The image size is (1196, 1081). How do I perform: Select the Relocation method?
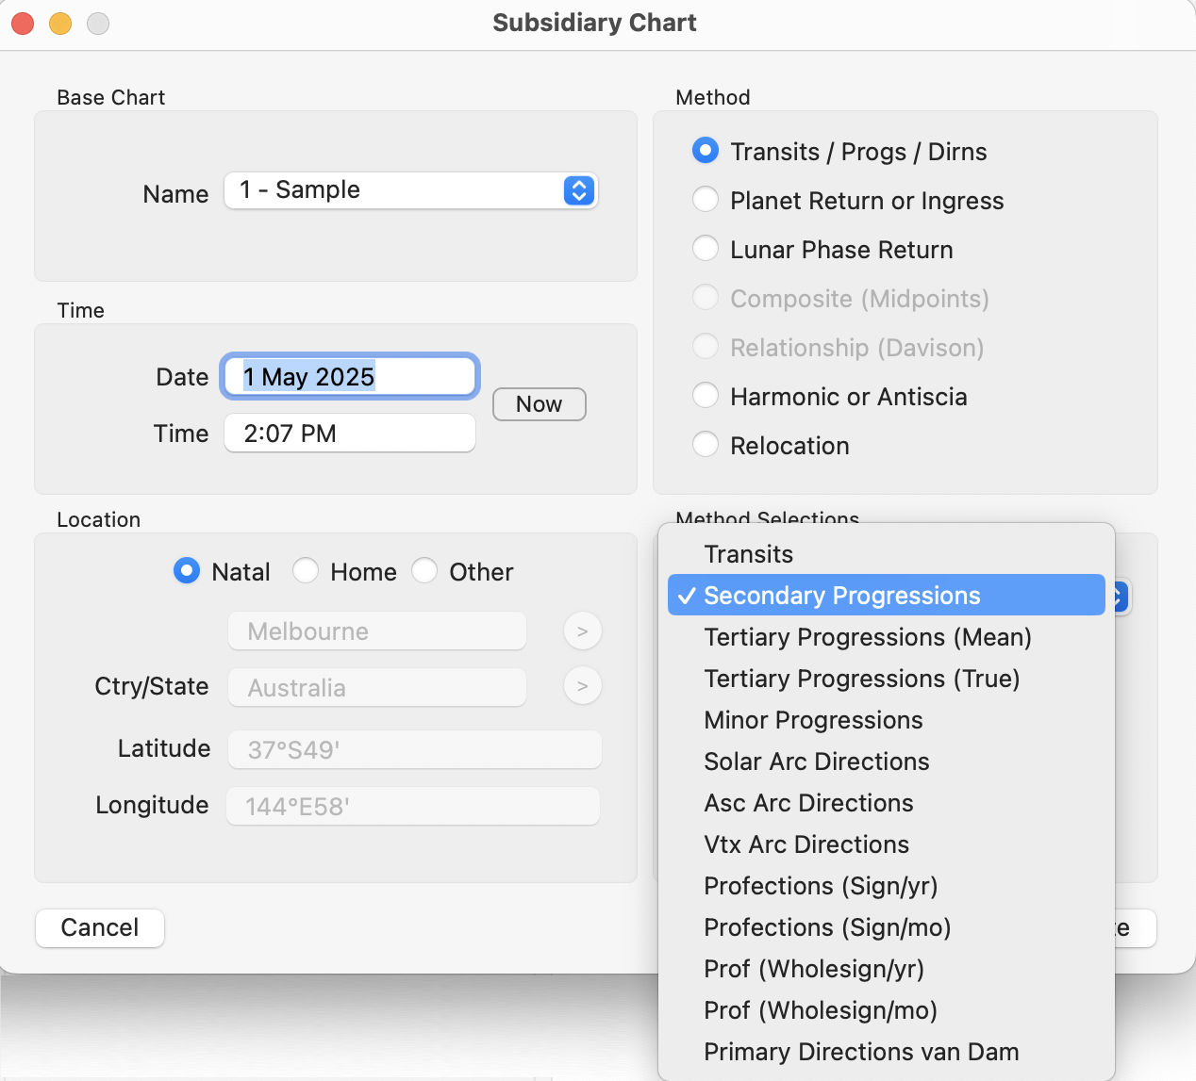[706, 444]
